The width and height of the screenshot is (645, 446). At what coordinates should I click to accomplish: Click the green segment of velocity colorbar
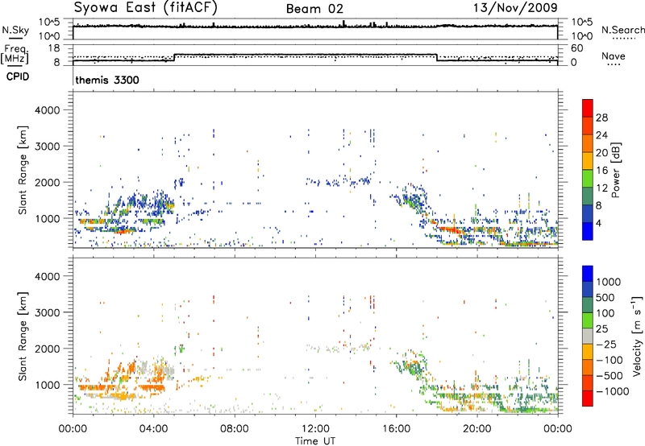pos(588,320)
